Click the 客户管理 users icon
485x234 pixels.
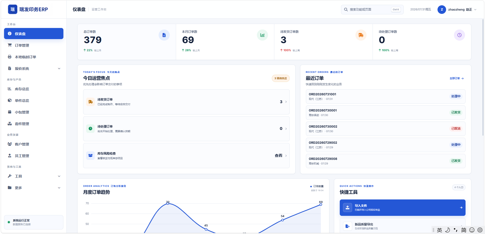(x=10, y=144)
